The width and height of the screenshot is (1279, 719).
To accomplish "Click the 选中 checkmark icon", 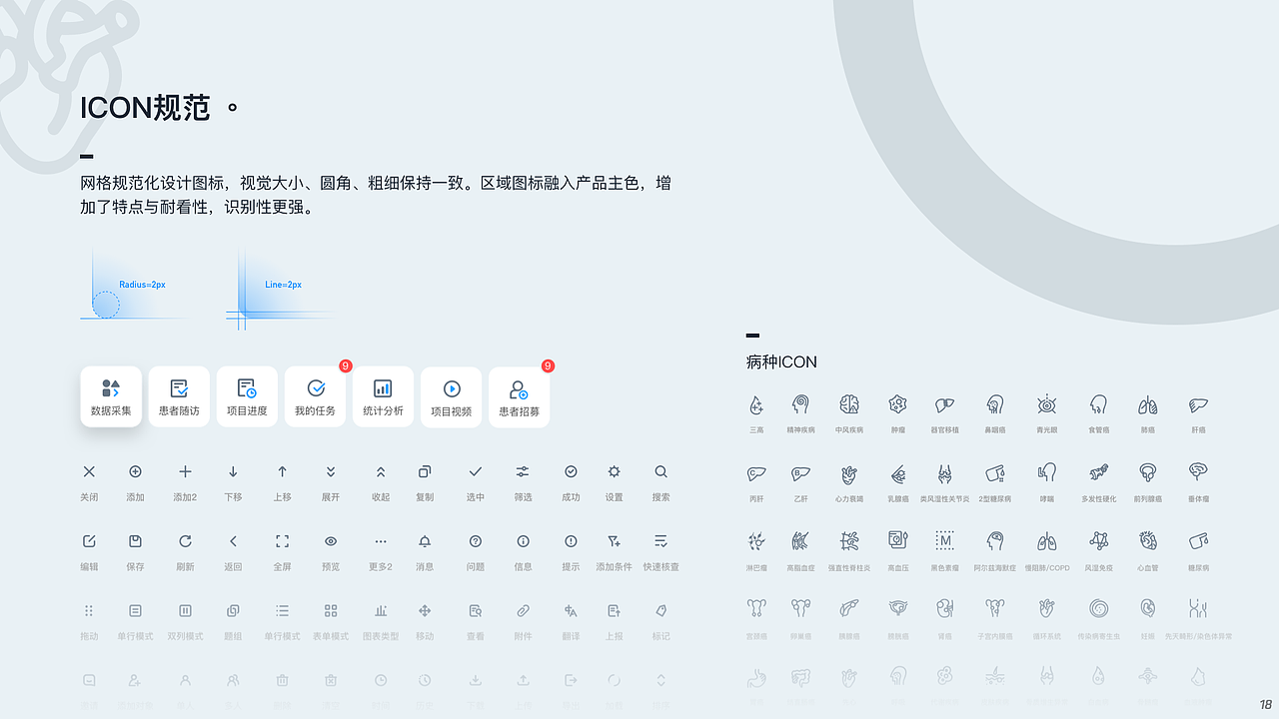I will pos(476,471).
